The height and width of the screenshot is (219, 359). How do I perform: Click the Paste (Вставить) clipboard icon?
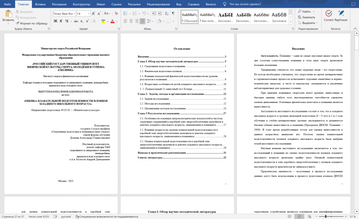click(8, 14)
